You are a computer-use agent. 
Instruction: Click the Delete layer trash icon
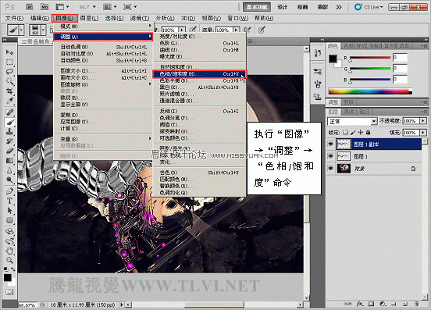click(417, 304)
